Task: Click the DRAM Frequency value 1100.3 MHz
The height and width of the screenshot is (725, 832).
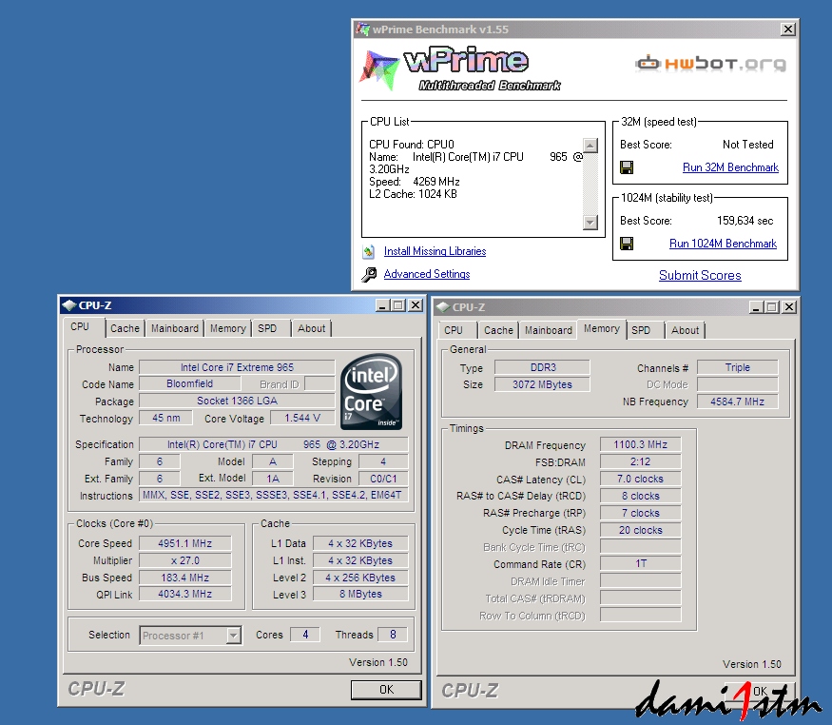Action: pyautogui.click(x=641, y=444)
